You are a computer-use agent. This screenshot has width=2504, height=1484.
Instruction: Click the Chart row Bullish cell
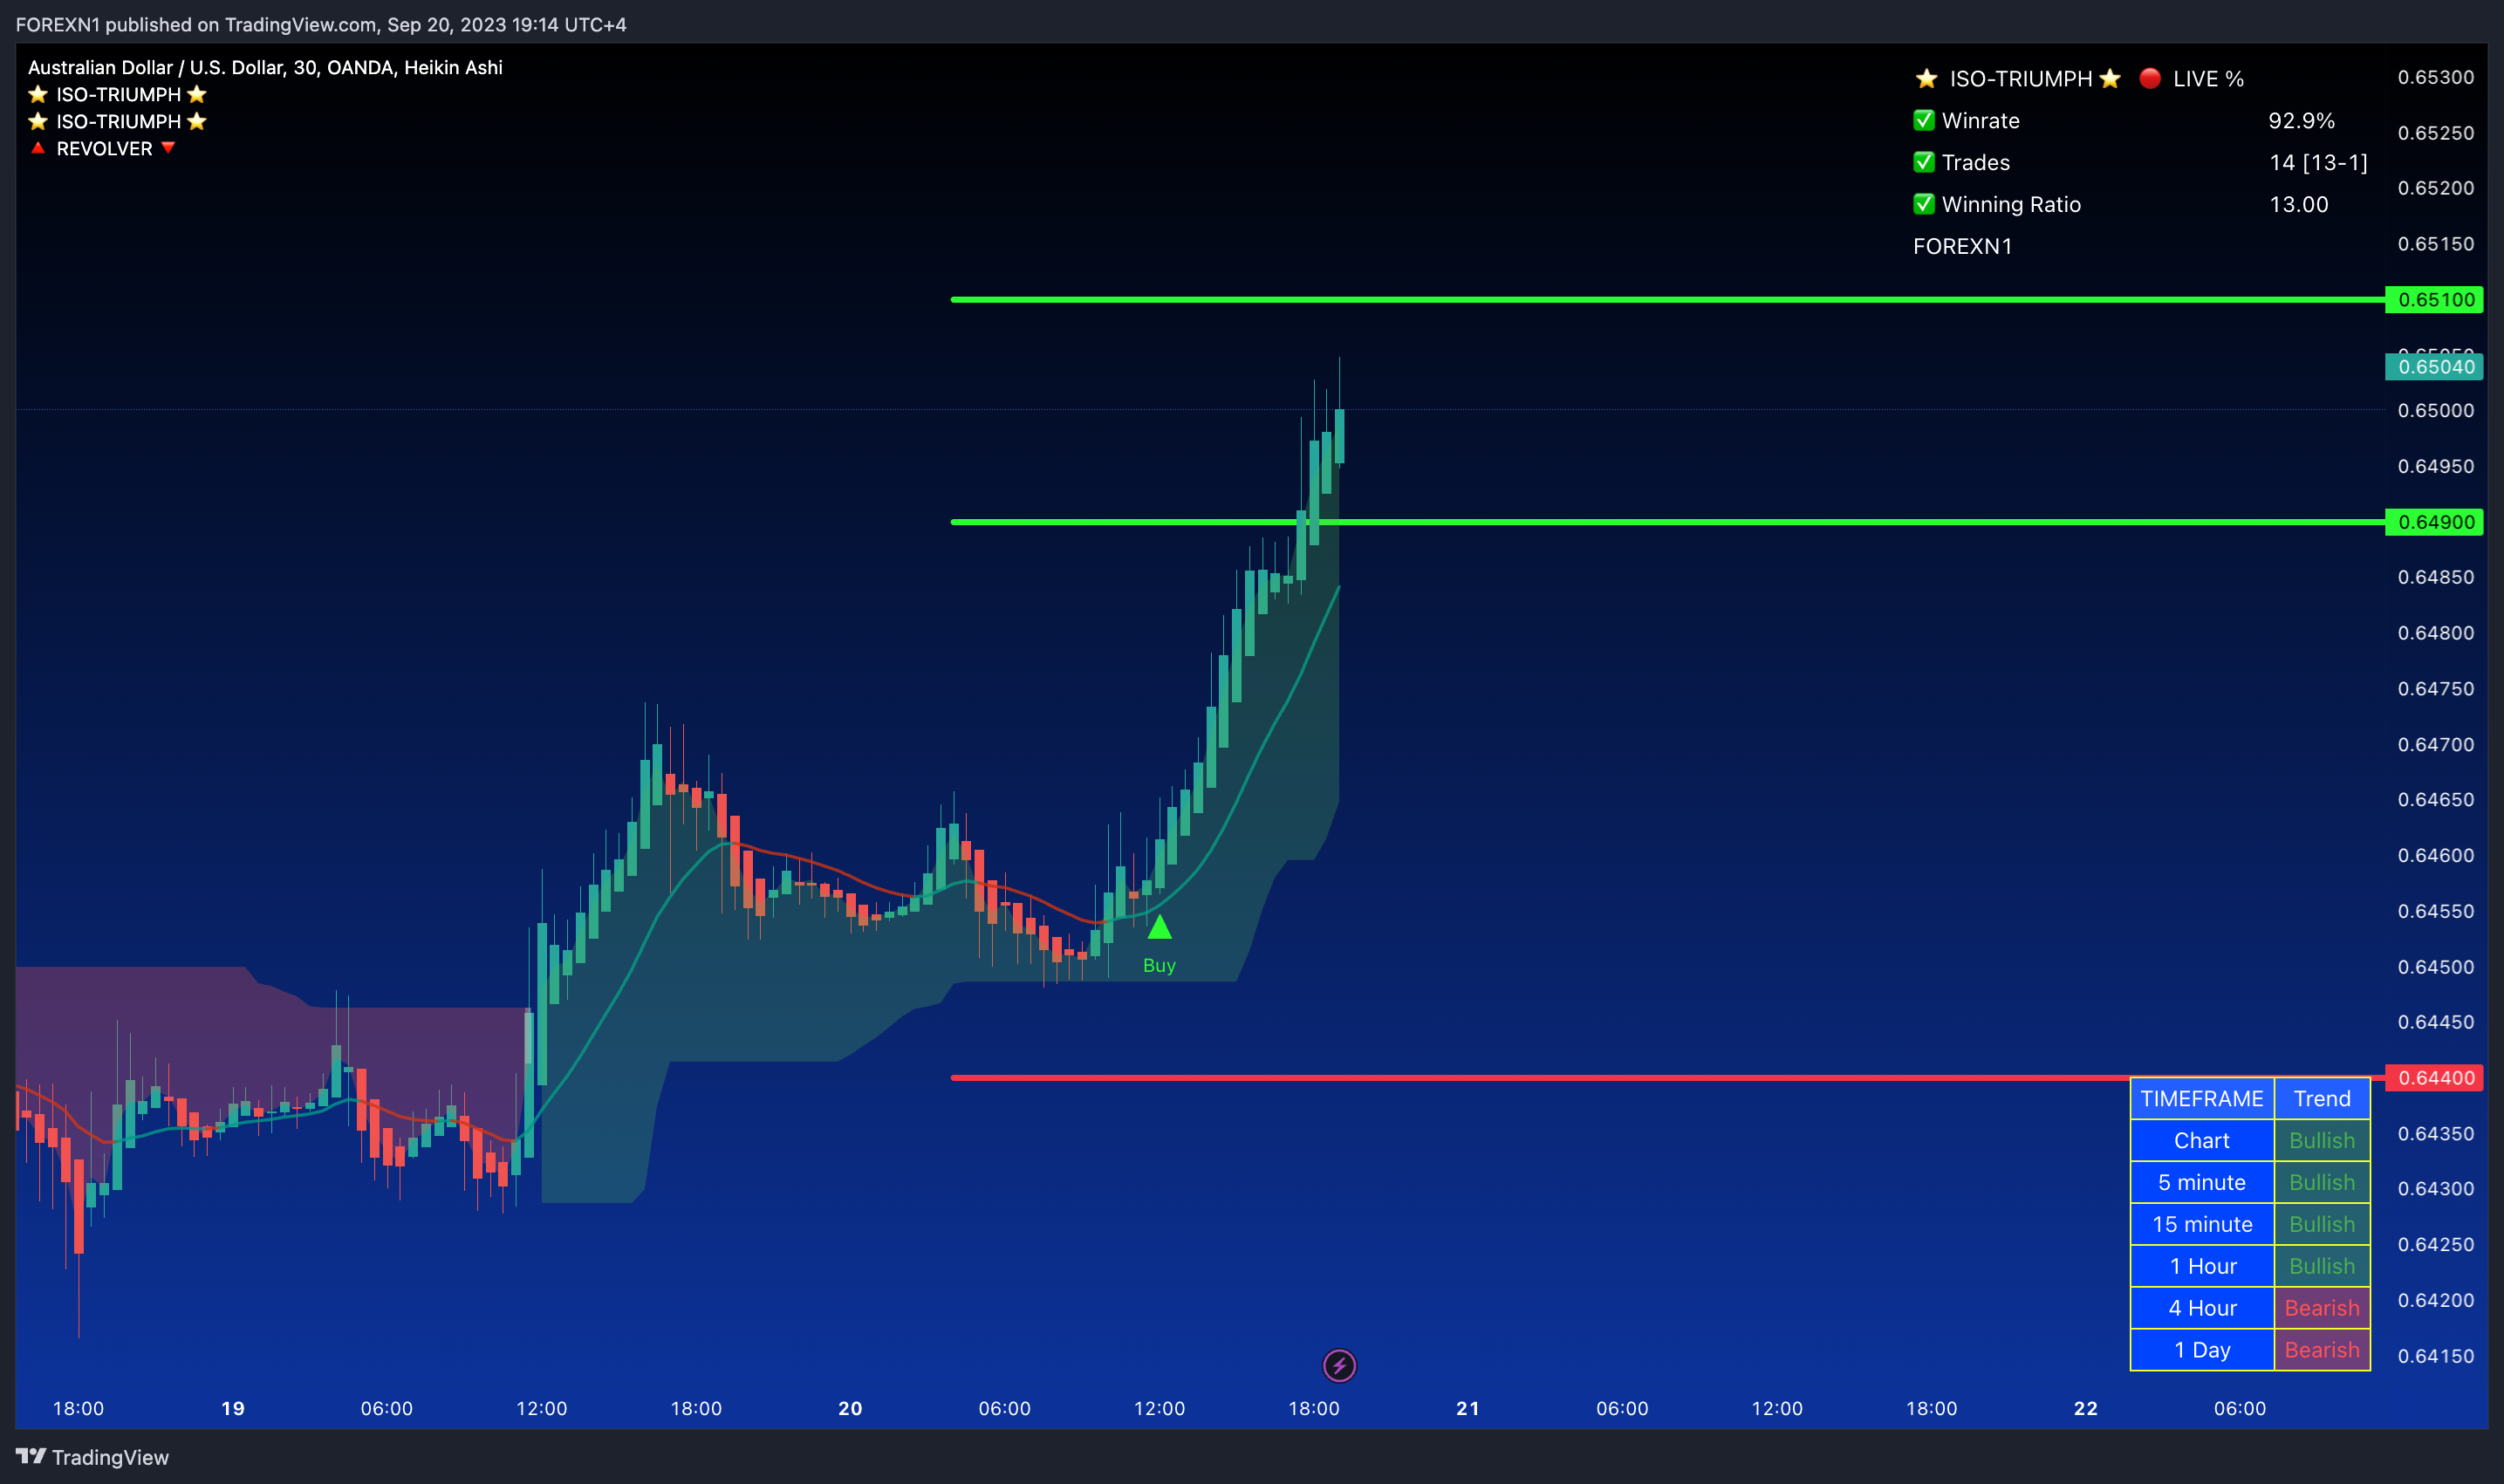click(2322, 1140)
